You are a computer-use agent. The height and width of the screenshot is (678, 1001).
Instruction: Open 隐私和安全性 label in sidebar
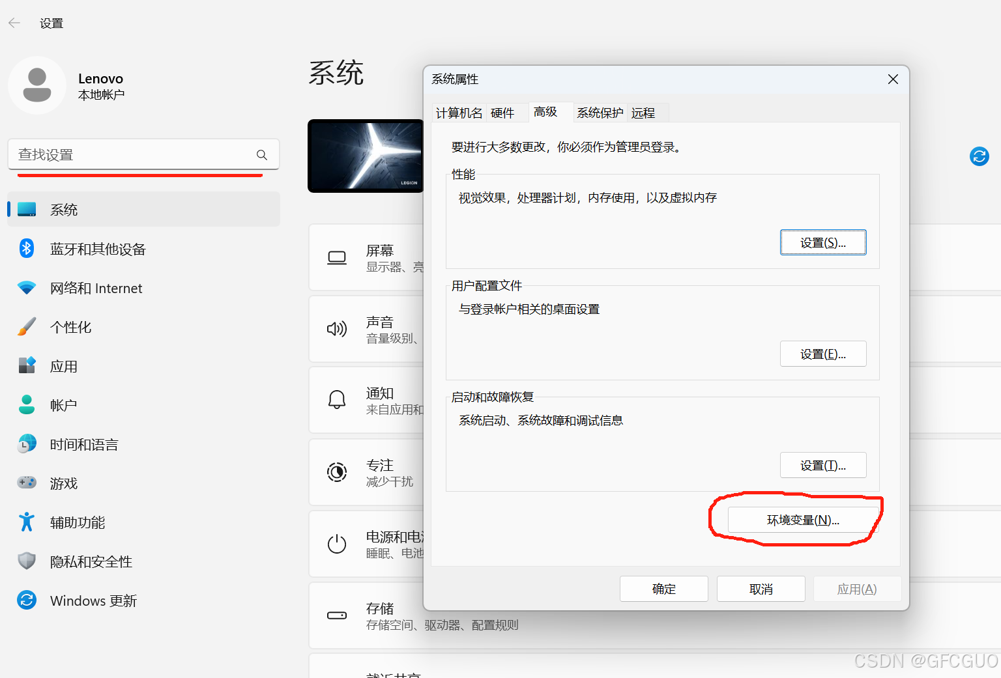[x=91, y=561]
